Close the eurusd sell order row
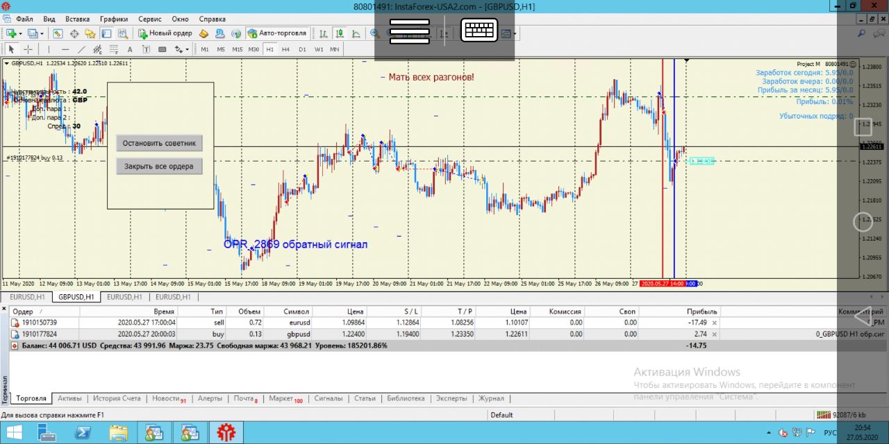The height and width of the screenshot is (444, 889). [714, 323]
